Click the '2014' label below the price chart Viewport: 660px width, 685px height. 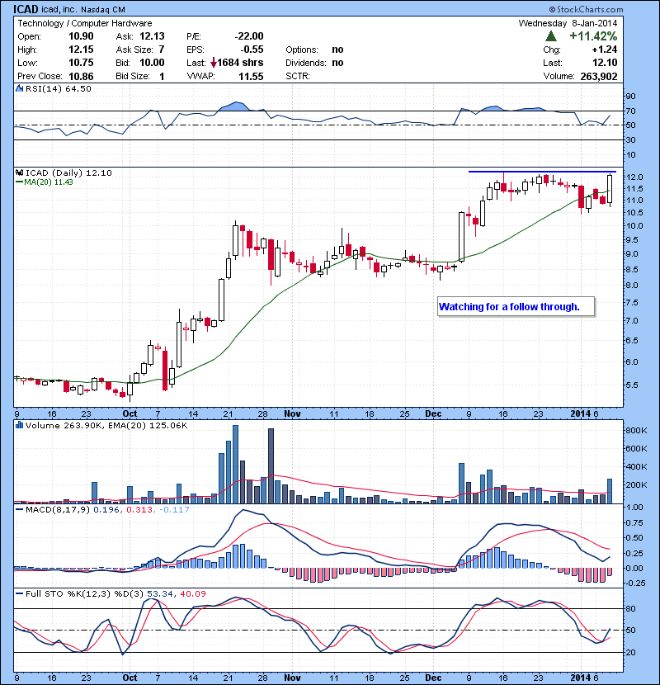coord(581,413)
